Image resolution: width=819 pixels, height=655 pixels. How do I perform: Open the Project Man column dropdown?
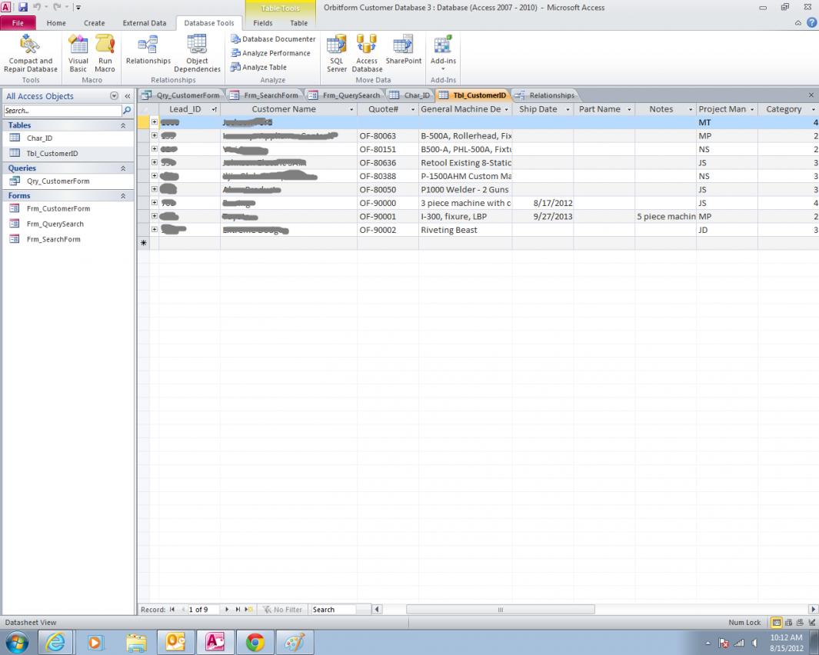(752, 110)
